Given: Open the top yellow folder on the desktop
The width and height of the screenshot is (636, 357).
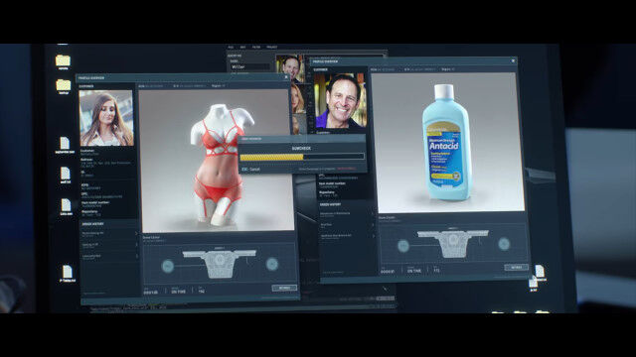Looking at the screenshot, I should coord(63,60).
